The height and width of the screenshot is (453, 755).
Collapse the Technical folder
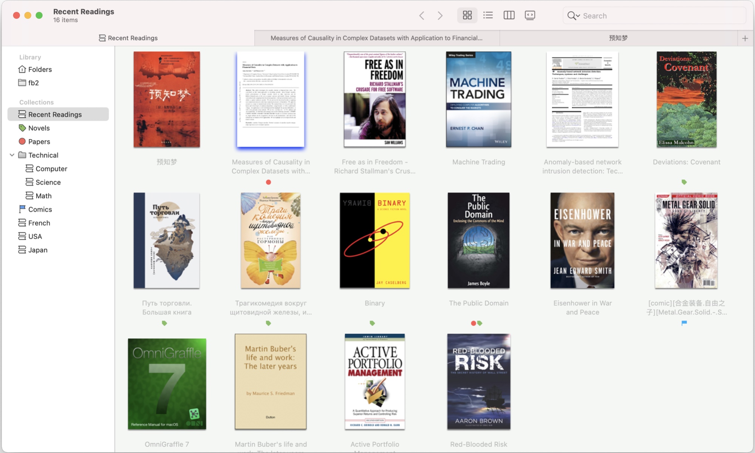coord(12,155)
